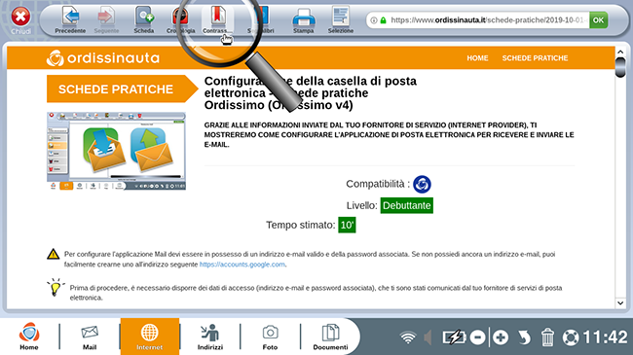Image resolution: width=633 pixels, height=355 pixels.
Task: Open the Foto application
Action: 270,337
